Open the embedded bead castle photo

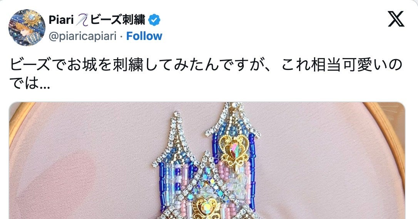coord(207,161)
